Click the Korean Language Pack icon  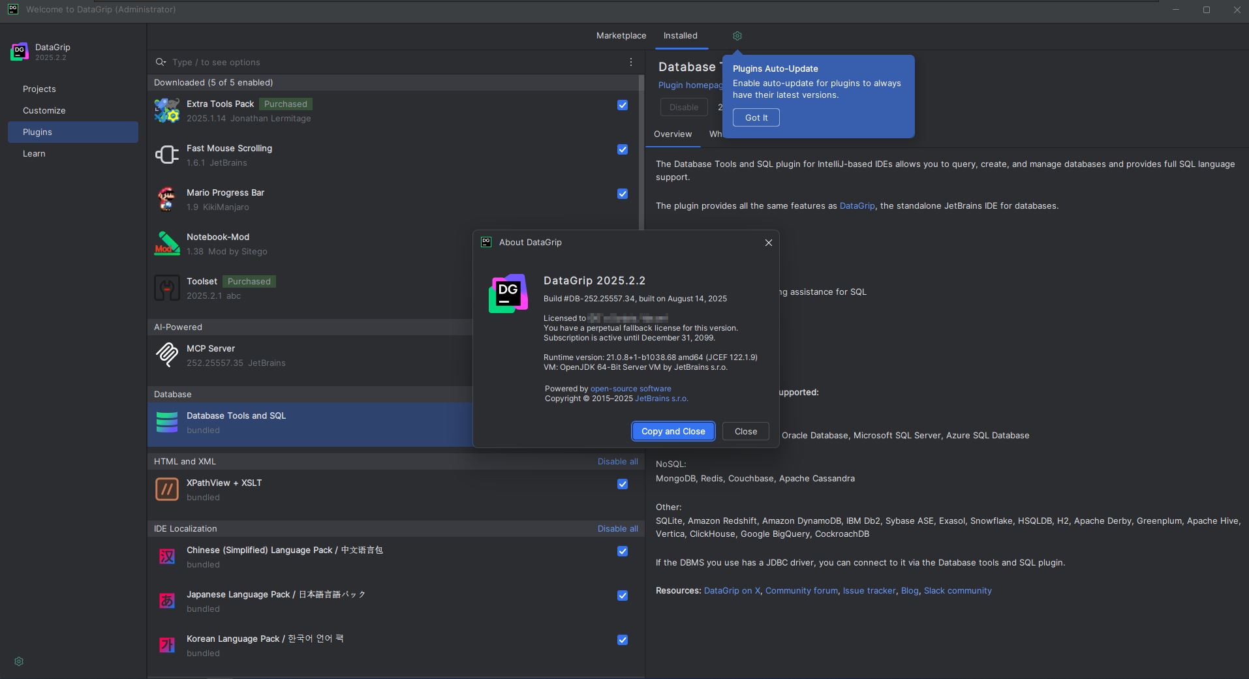(167, 646)
